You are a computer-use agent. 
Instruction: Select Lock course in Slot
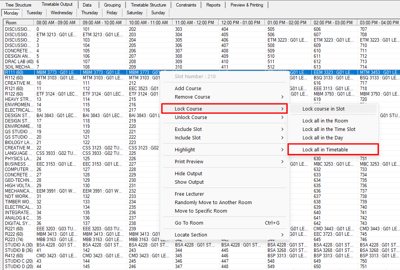click(333, 109)
